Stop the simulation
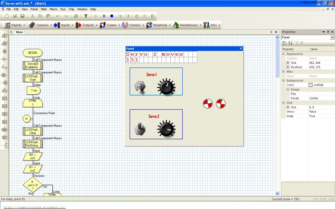The image size is (335, 209). [112, 16]
